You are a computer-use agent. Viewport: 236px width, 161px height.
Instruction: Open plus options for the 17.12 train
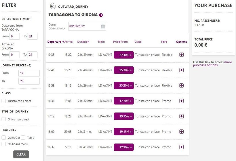[181, 116]
